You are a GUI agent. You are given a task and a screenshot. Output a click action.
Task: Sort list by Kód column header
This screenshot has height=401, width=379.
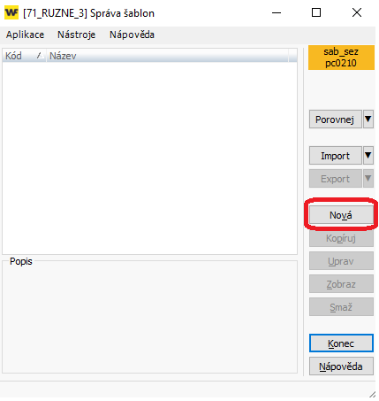[24, 56]
